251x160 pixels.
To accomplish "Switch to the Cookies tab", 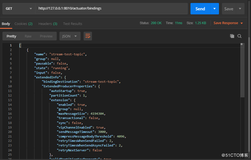I will 24,24.
